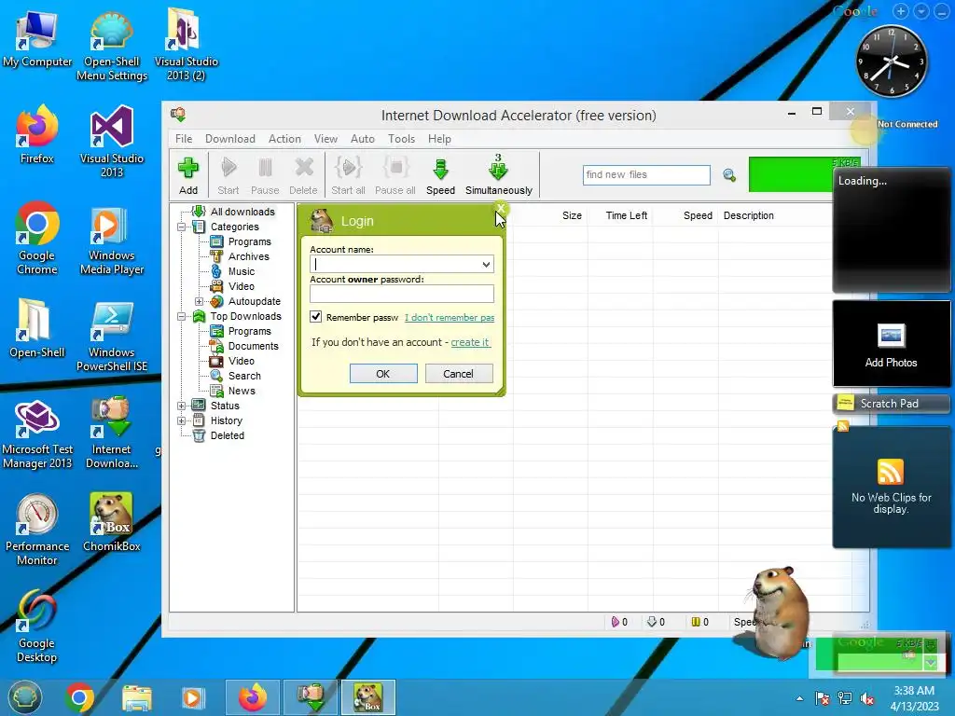Image resolution: width=955 pixels, height=716 pixels.
Task: Click the Internet Download Accelerator desktop shortcut
Action: coord(112,433)
